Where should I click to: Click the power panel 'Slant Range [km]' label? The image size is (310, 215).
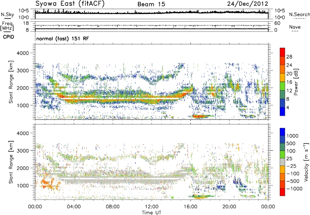[x=11, y=82]
